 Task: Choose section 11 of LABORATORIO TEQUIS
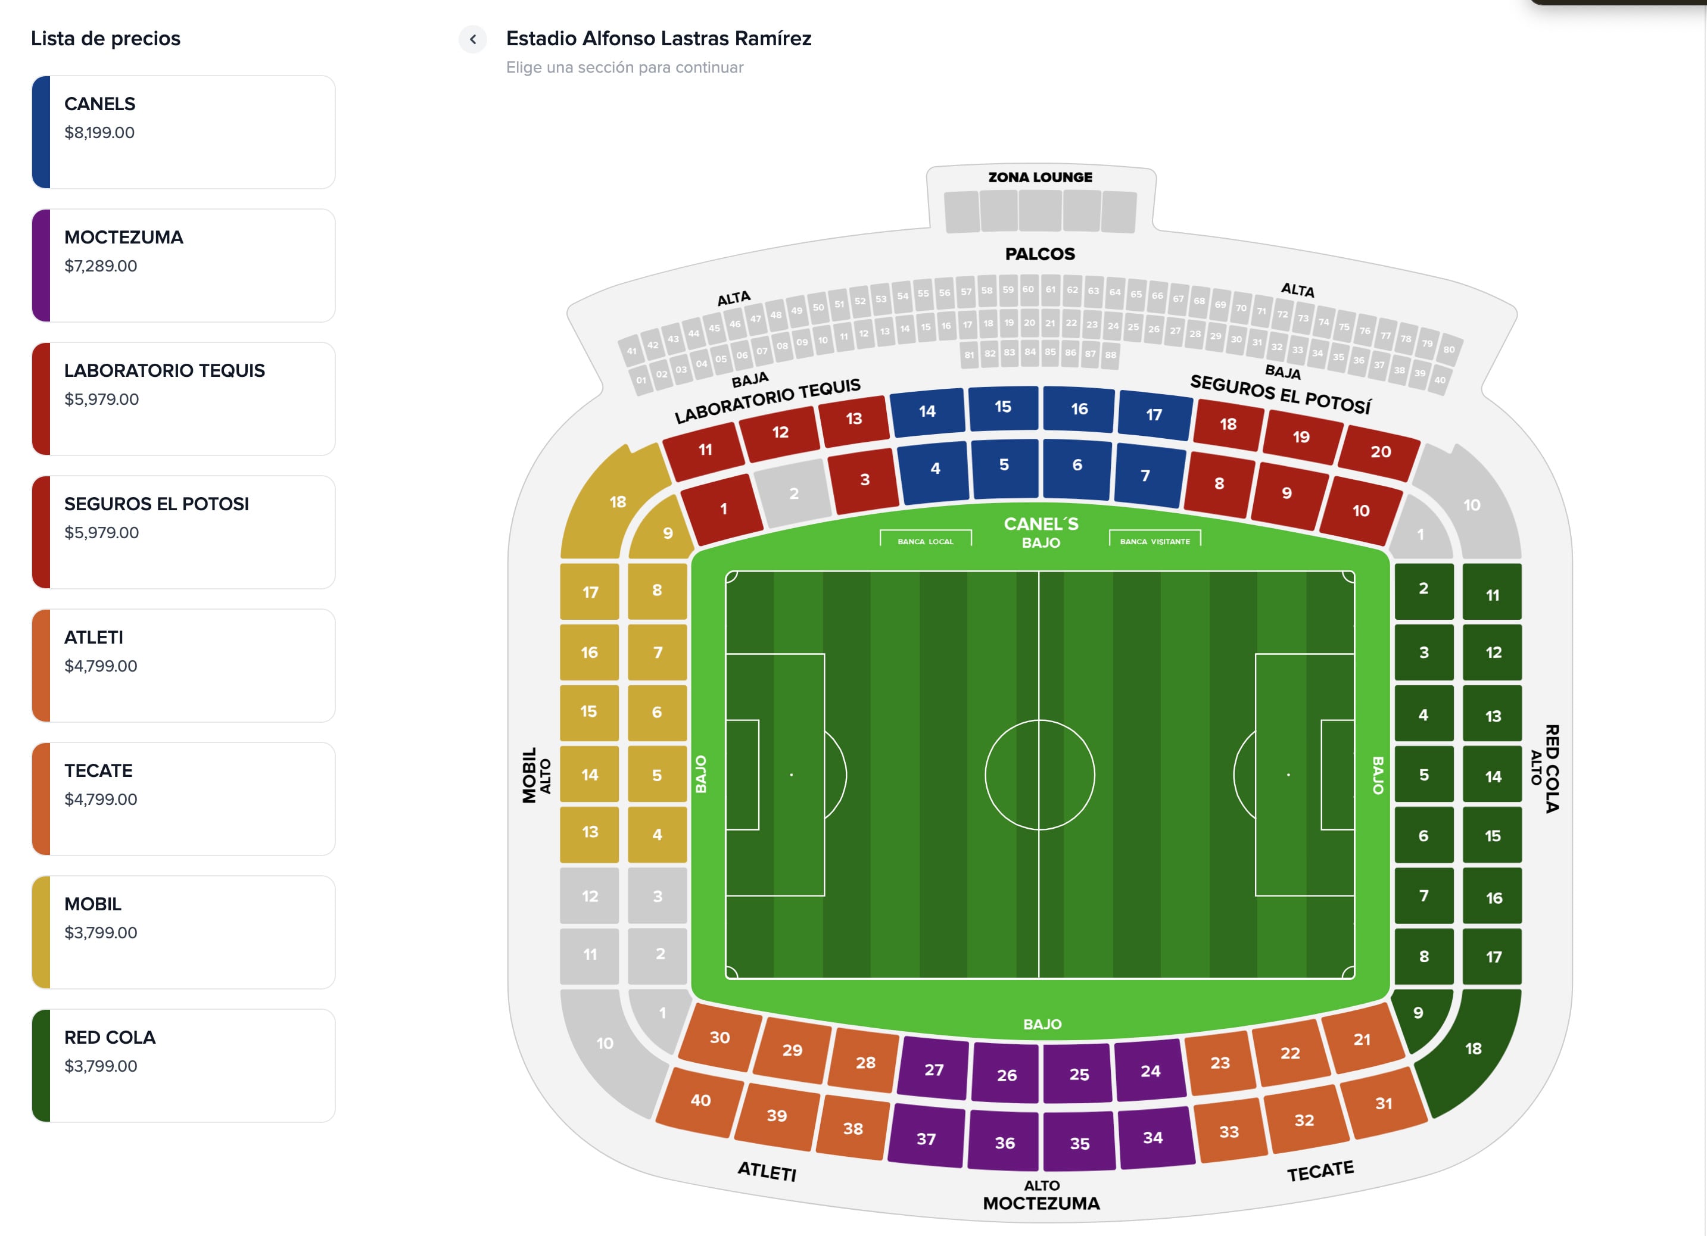coord(705,449)
